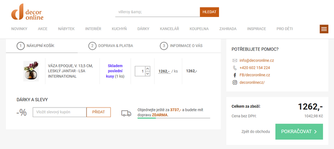Increase vase quantity with up arrow
334x149 pixels.
148,69
